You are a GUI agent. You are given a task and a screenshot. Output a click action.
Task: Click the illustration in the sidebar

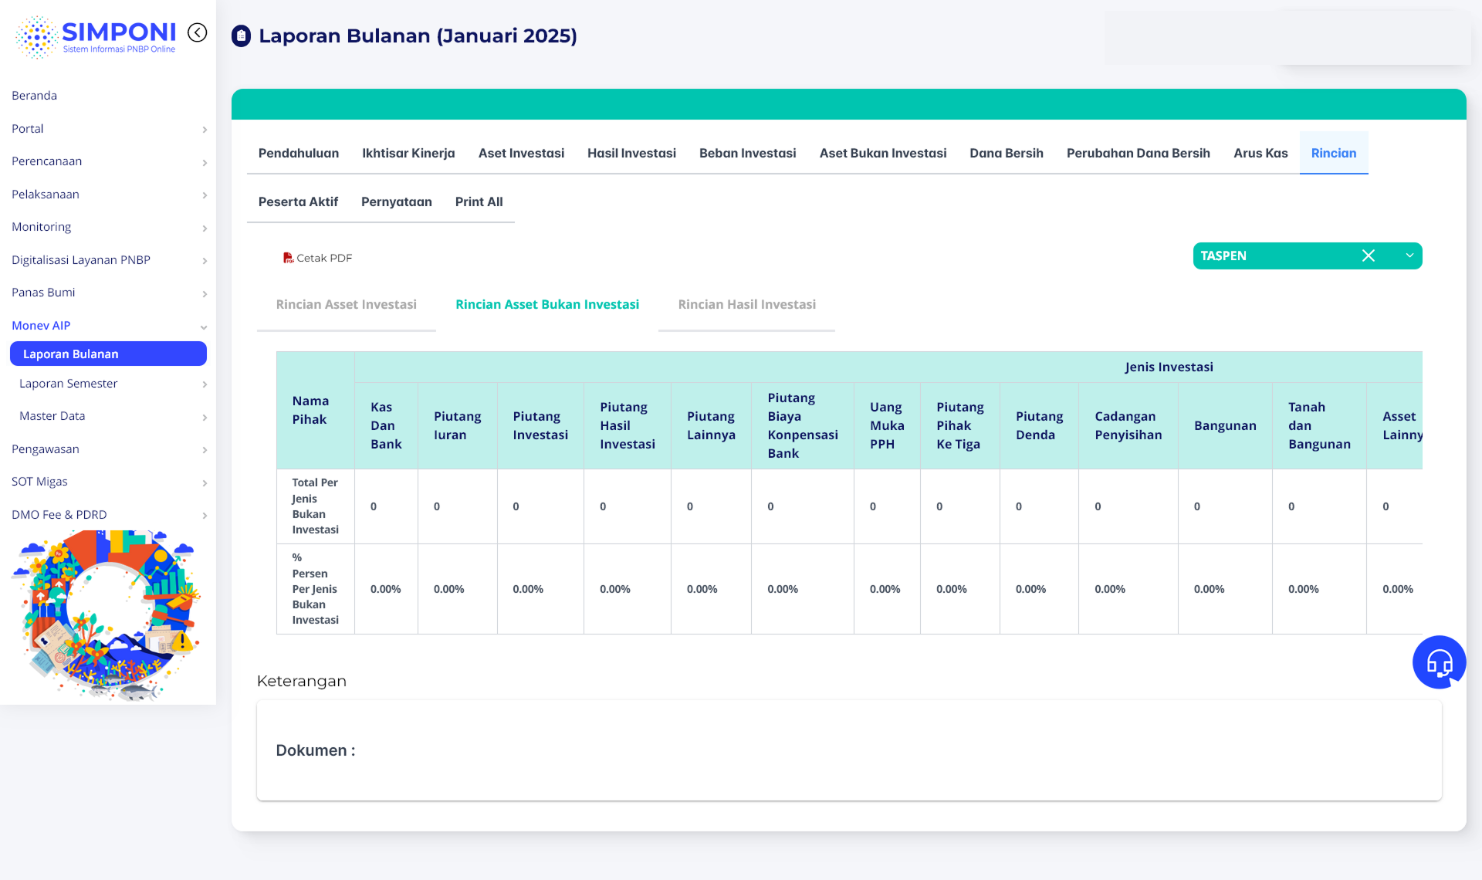(107, 614)
